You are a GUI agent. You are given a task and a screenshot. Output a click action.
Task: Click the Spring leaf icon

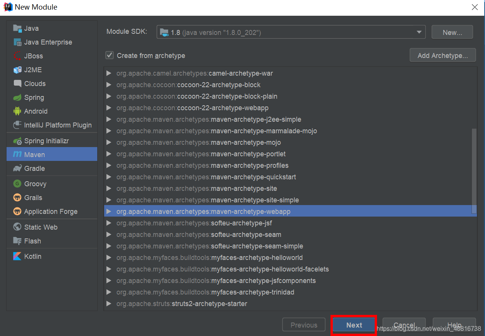17,98
